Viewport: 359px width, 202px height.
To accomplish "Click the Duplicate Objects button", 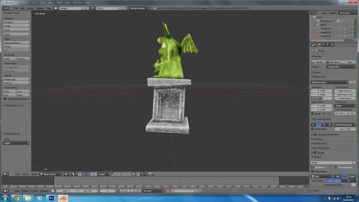I will [16, 43].
